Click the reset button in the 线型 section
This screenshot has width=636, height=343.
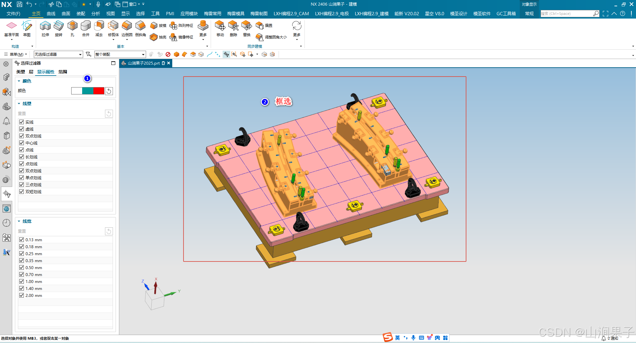tap(109, 114)
